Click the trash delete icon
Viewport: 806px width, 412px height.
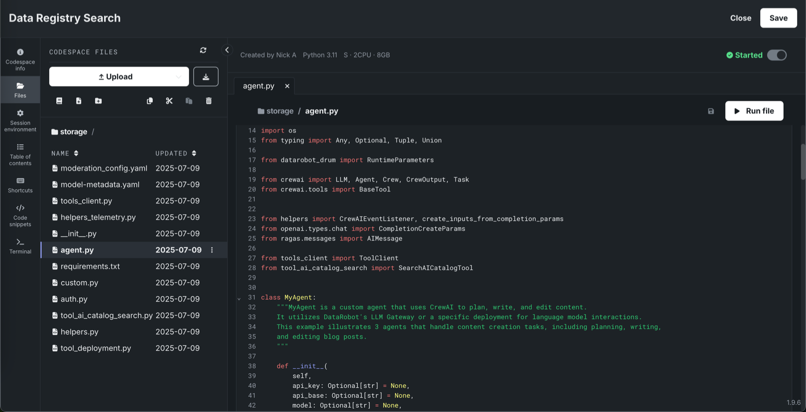[209, 101]
